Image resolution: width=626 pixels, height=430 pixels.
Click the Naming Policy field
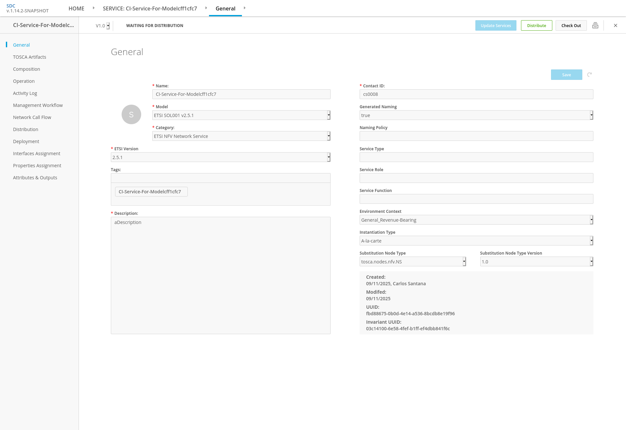pyautogui.click(x=476, y=136)
